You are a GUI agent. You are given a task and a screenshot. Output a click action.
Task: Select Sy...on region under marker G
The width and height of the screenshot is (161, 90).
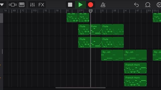click(x=112, y=55)
